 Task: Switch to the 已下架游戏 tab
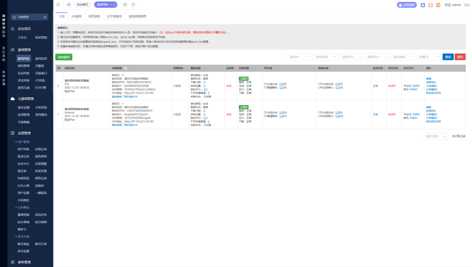click(114, 16)
